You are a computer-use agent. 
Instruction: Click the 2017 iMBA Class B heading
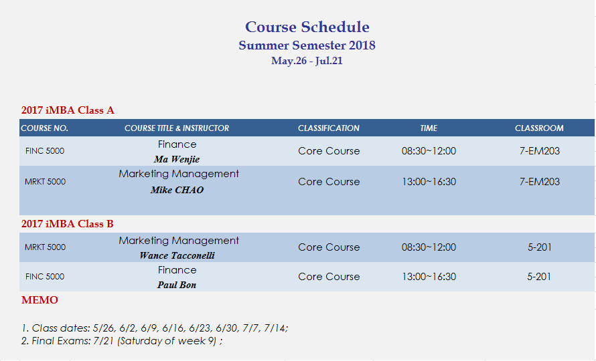point(67,223)
